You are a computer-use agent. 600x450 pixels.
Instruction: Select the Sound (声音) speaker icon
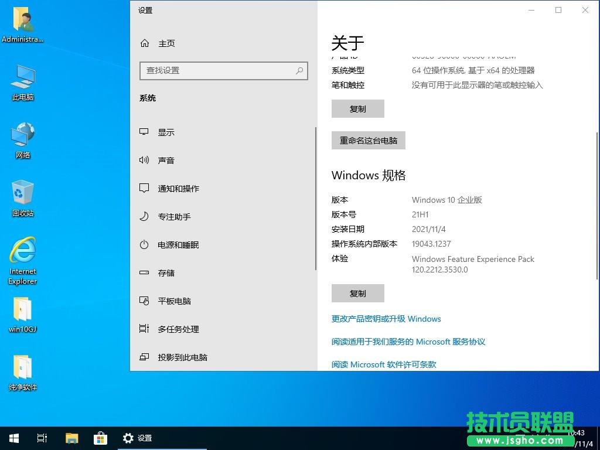(144, 161)
